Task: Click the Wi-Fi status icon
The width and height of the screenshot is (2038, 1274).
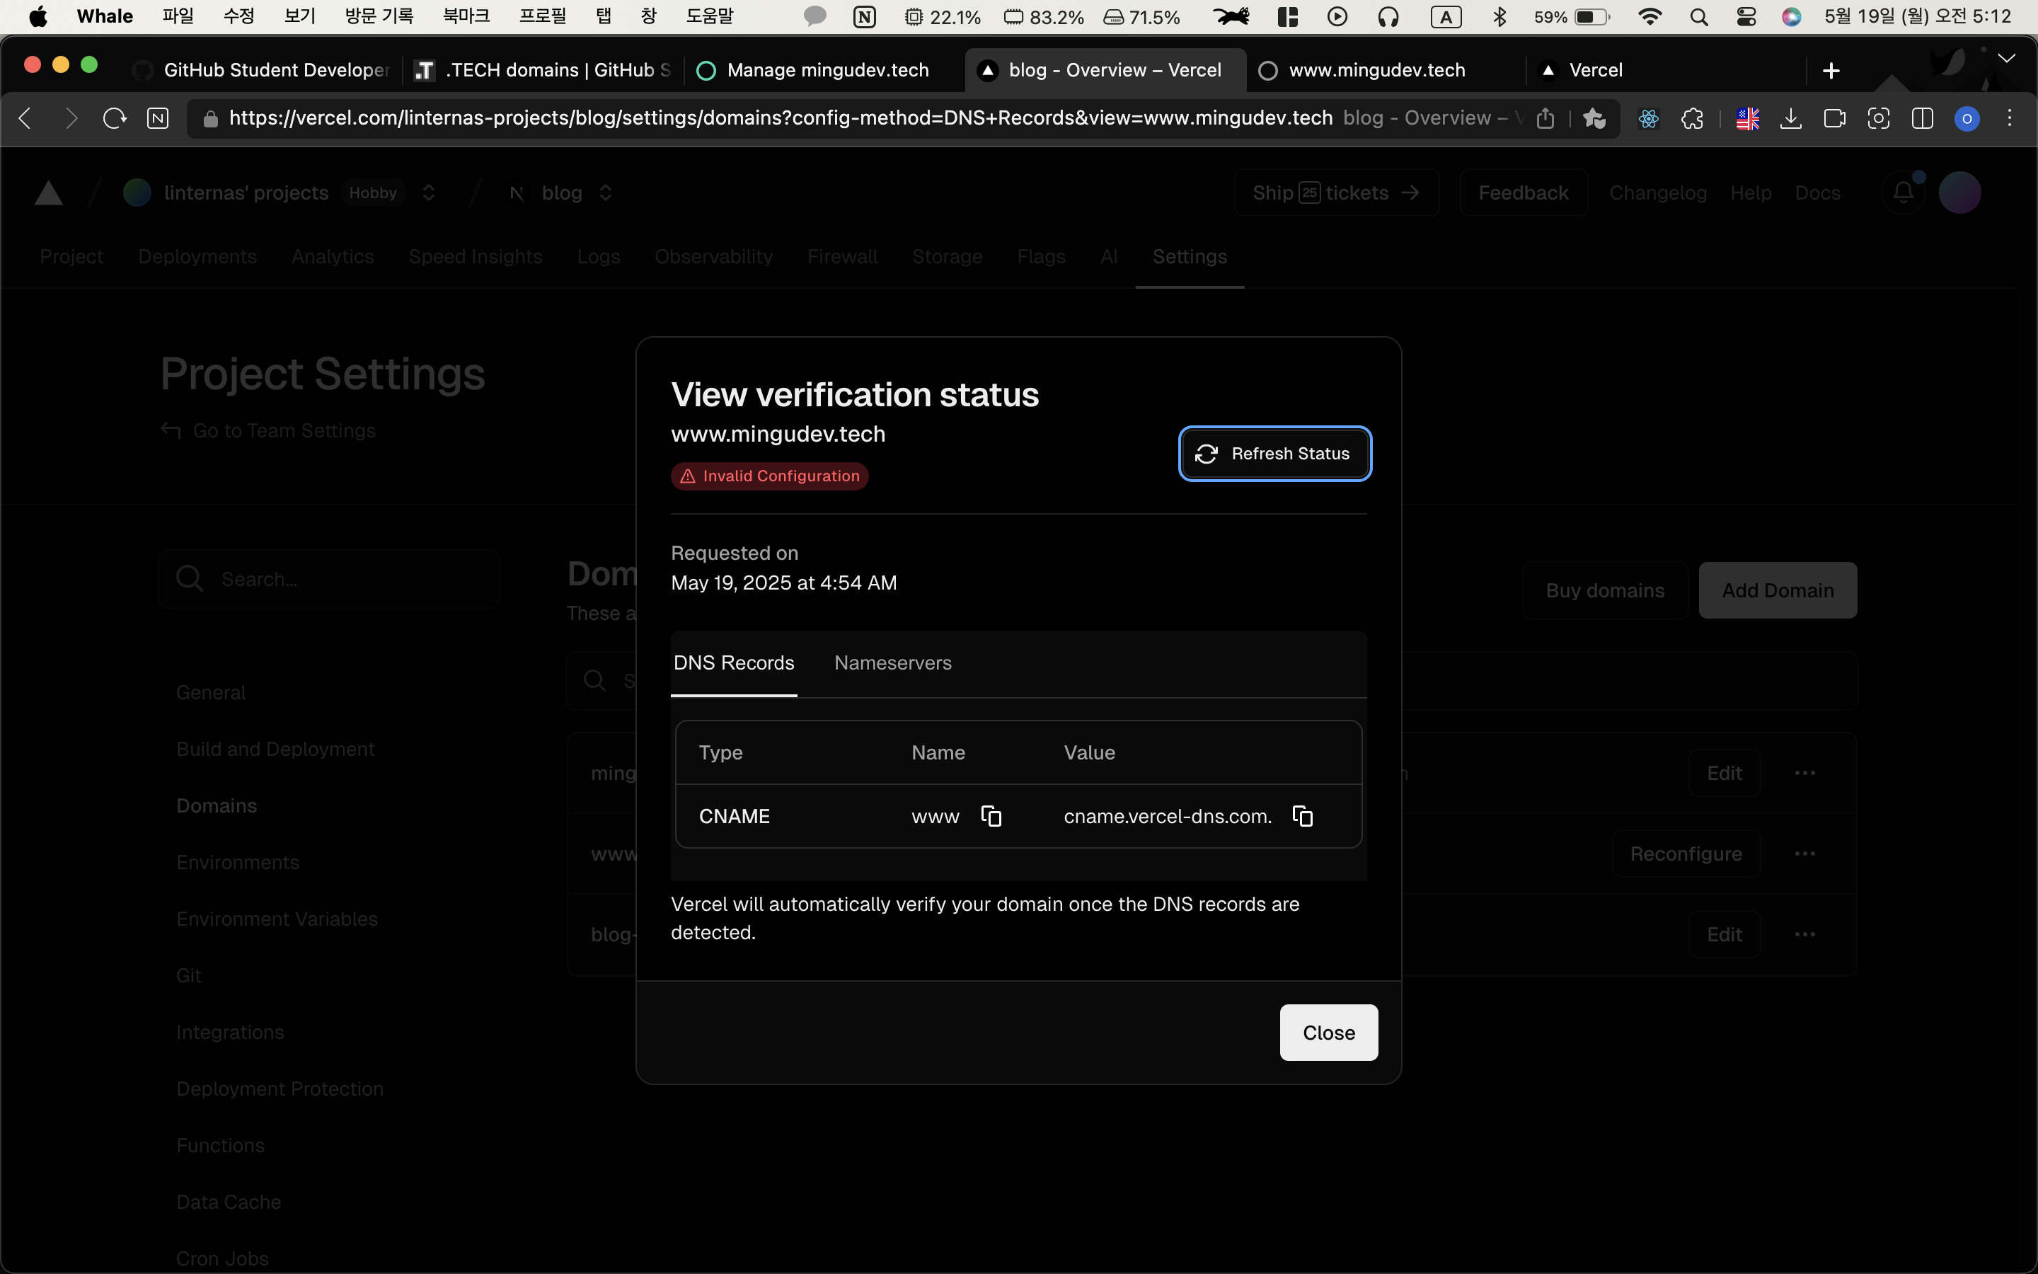Action: tap(1650, 17)
